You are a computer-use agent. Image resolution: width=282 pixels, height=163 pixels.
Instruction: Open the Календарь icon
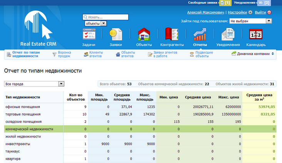click(256, 34)
